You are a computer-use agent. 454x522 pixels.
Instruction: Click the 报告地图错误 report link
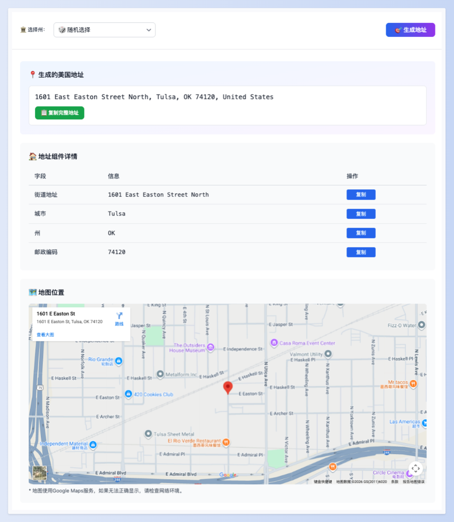click(x=414, y=482)
